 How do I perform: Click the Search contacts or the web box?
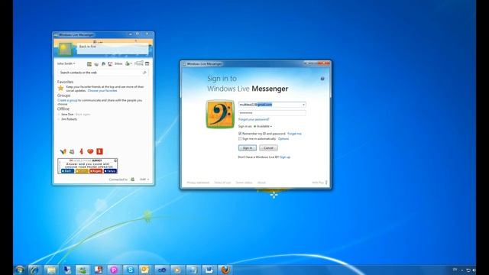pos(102,73)
